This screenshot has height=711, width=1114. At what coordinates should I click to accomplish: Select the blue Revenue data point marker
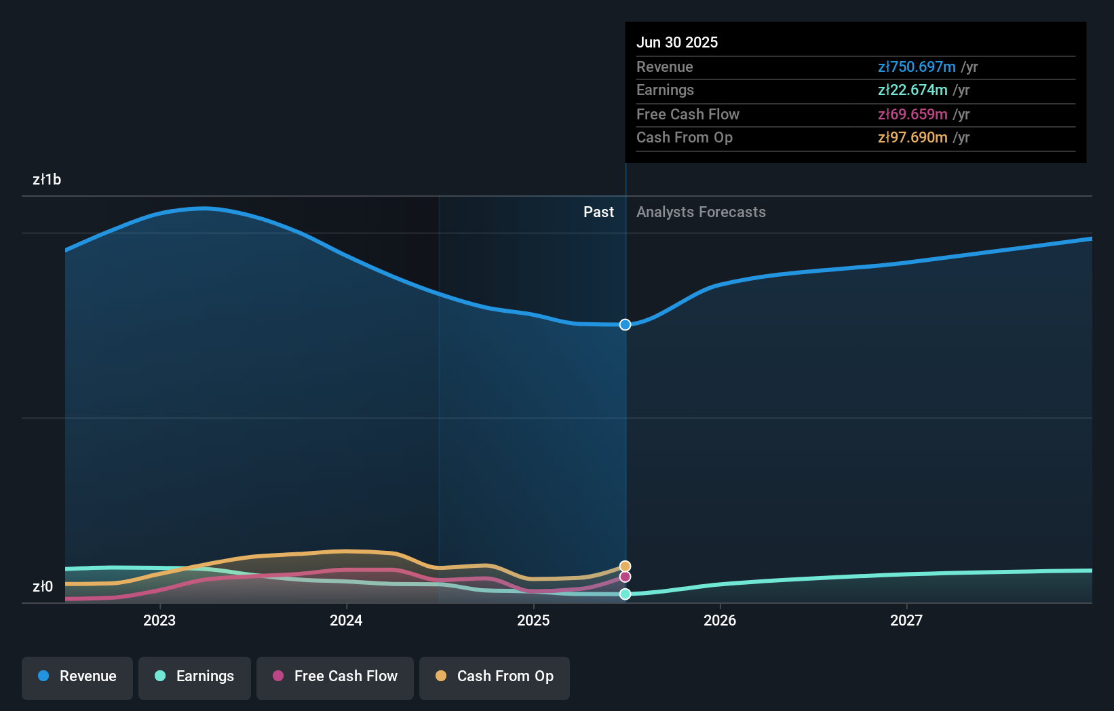pos(624,324)
